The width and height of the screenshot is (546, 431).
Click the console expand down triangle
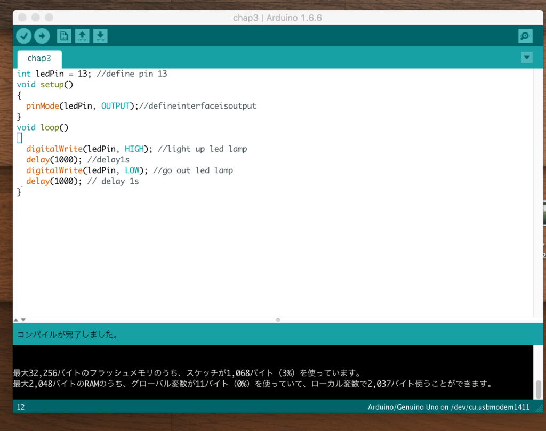(23, 320)
